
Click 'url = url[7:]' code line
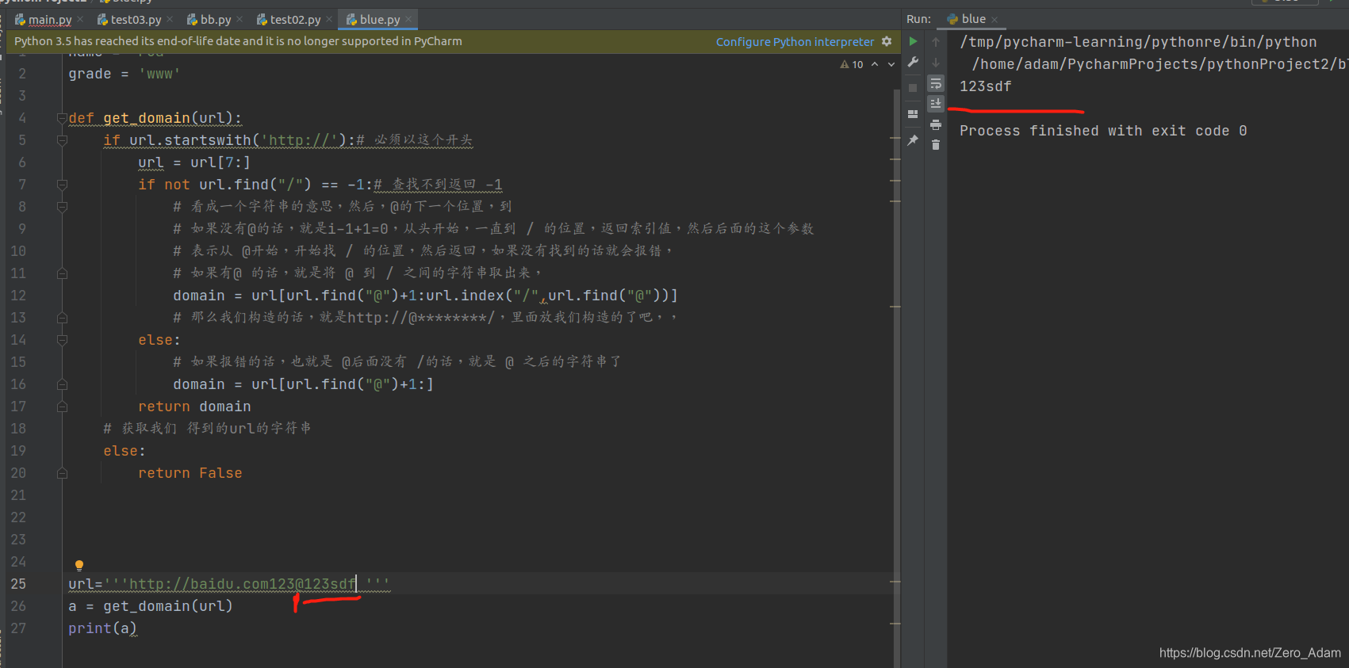(x=194, y=162)
